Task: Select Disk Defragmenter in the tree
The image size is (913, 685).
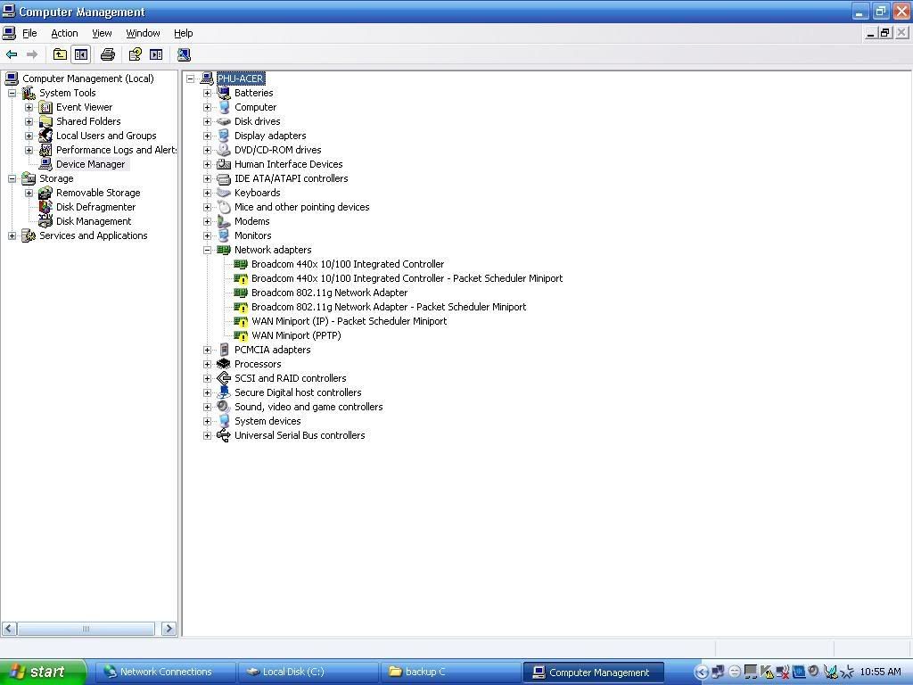Action: pyautogui.click(x=95, y=207)
